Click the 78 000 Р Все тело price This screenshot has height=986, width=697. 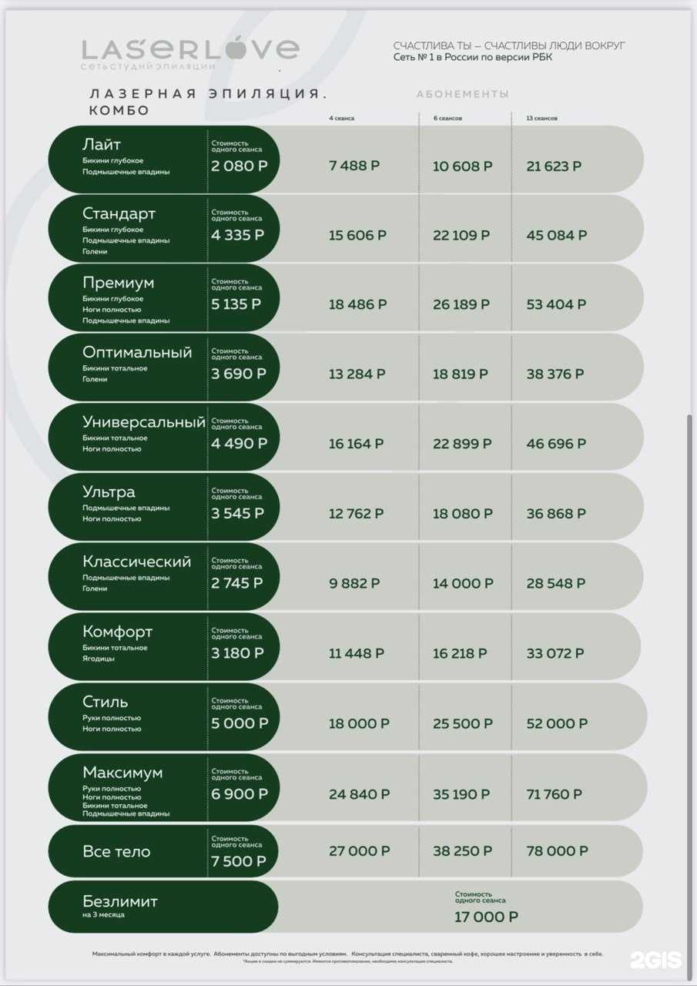(557, 851)
